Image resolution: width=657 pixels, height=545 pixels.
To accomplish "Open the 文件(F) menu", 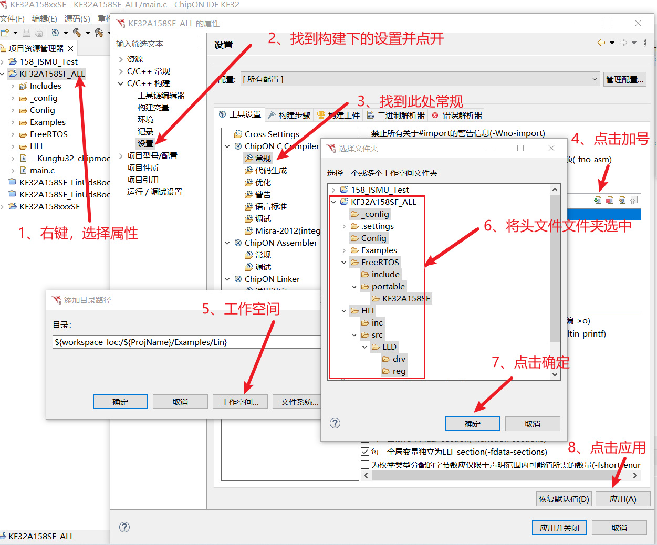I will (x=13, y=19).
